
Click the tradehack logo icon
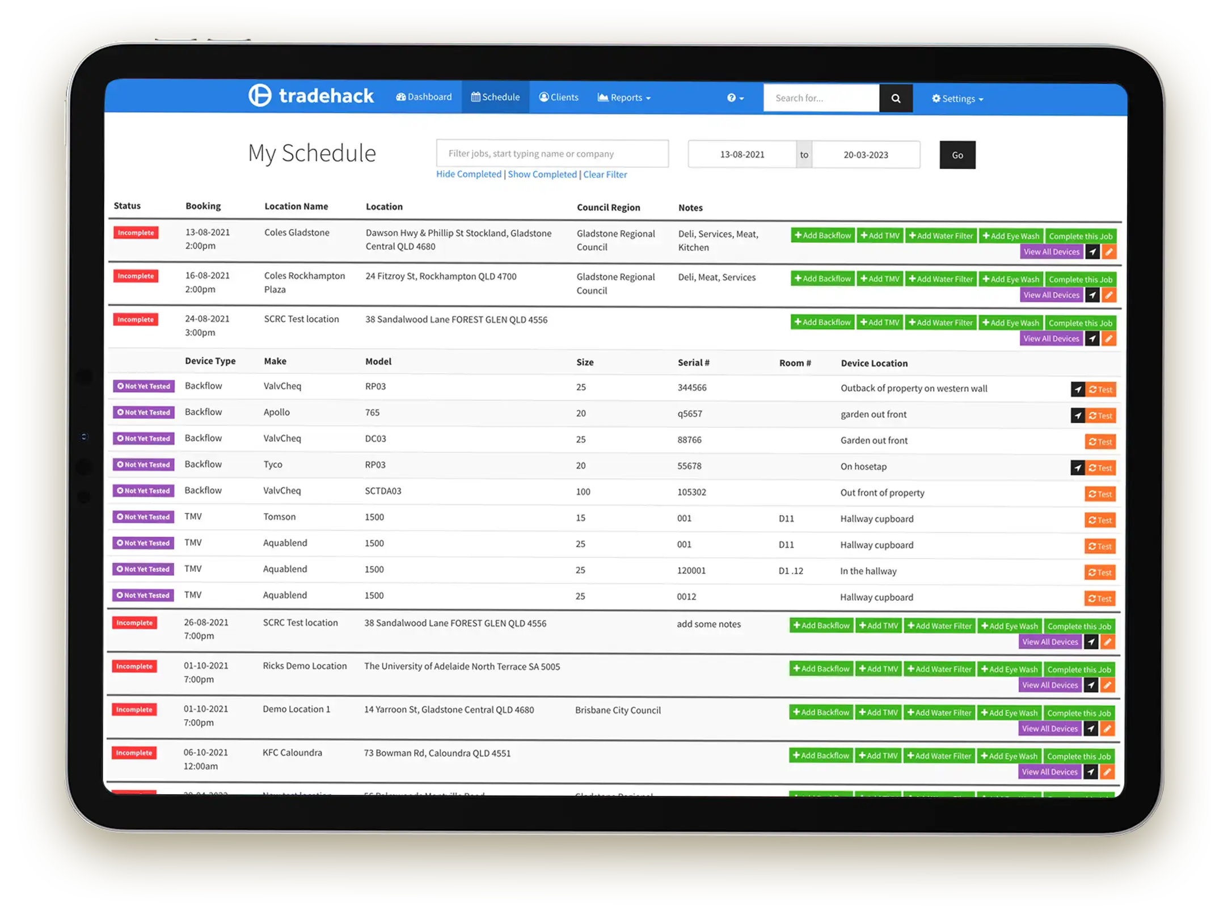[260, 95]
